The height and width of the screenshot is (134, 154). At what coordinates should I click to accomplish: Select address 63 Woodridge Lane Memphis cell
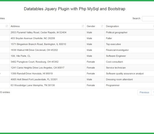coord(47,85)
